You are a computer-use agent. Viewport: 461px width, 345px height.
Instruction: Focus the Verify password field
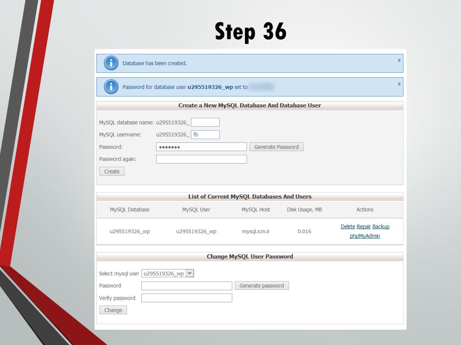coord(187,298)
